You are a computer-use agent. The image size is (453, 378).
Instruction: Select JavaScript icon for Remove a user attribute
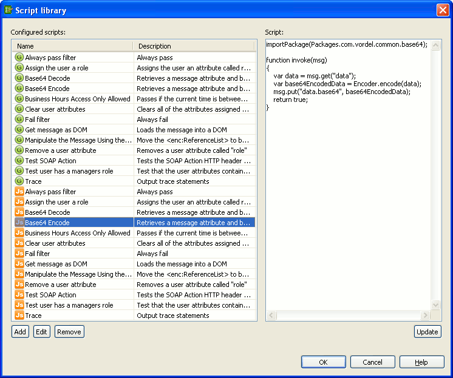coord(19,285)
